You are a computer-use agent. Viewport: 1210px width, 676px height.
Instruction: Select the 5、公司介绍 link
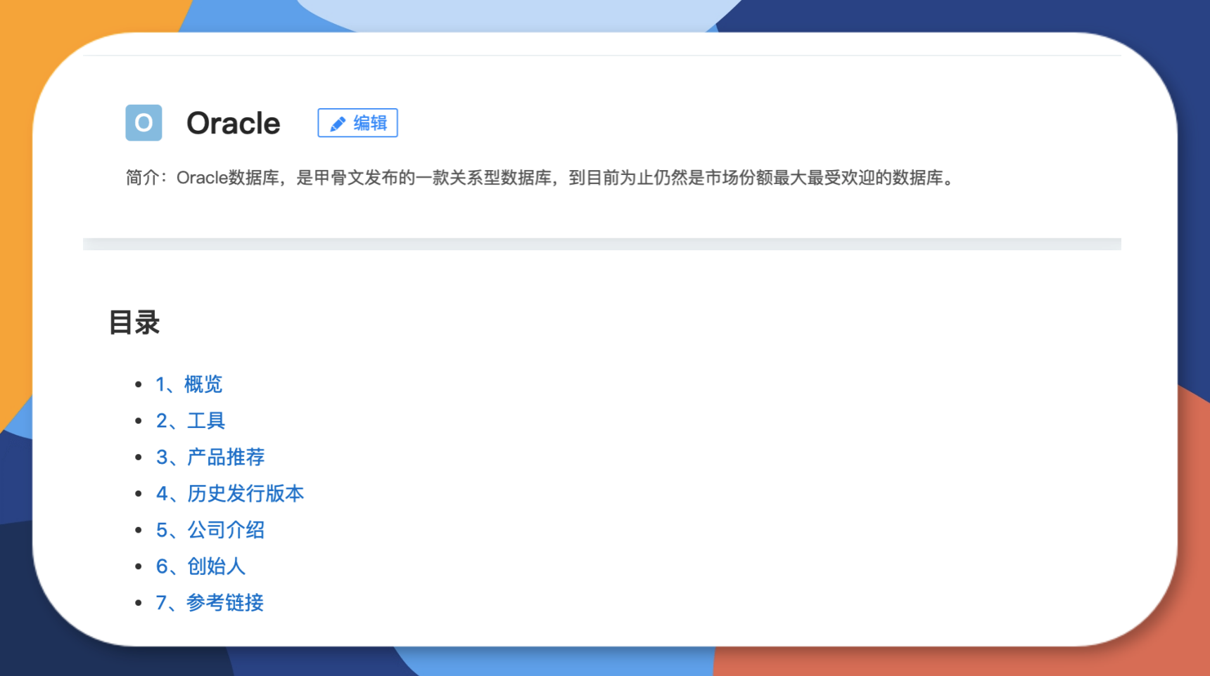pyautogui.click(x=210, y=531)
